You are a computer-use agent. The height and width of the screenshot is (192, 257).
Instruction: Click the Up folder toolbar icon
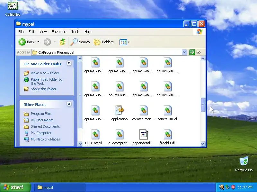[62, 42]
